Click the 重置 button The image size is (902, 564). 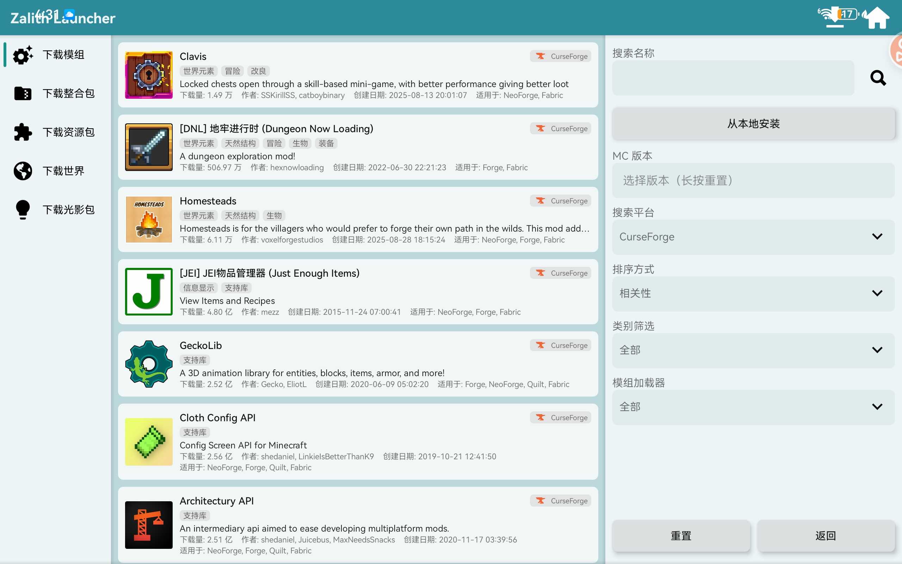(x=681, y=536)
